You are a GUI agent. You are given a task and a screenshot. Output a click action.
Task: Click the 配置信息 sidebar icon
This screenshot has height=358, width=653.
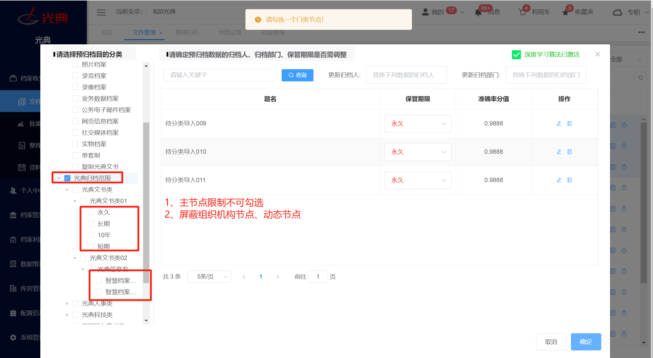coord(13,313)
